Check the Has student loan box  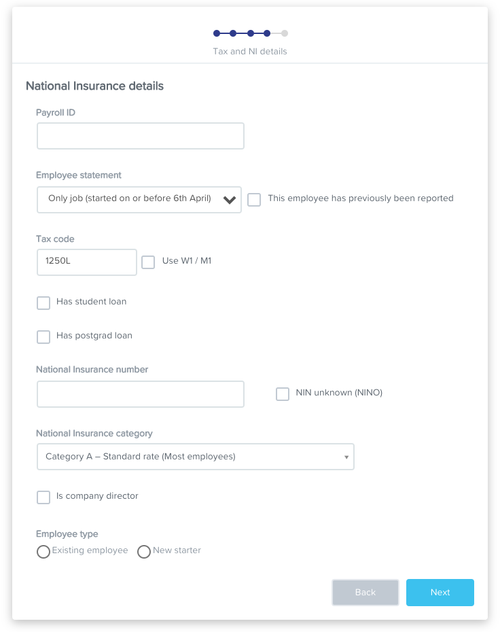pyautogui.click(x=43, y=302)
